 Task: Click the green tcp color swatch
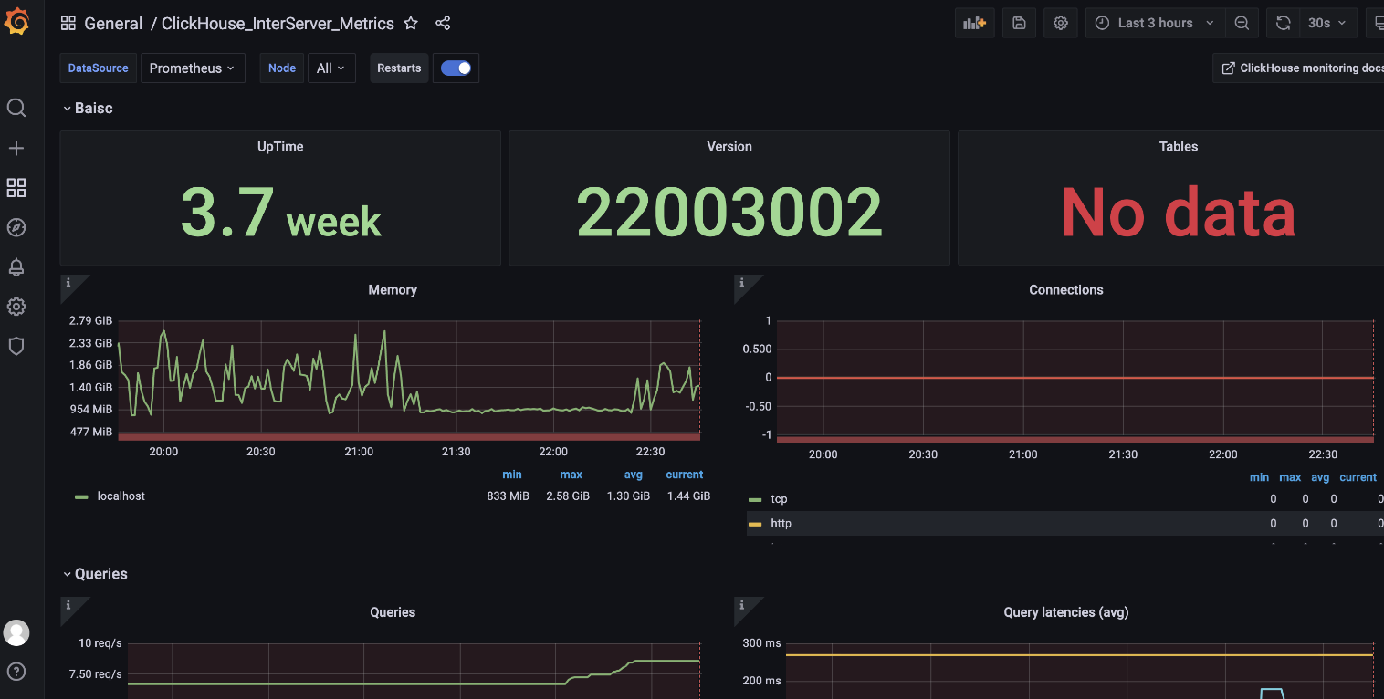[x=755, y=500]
